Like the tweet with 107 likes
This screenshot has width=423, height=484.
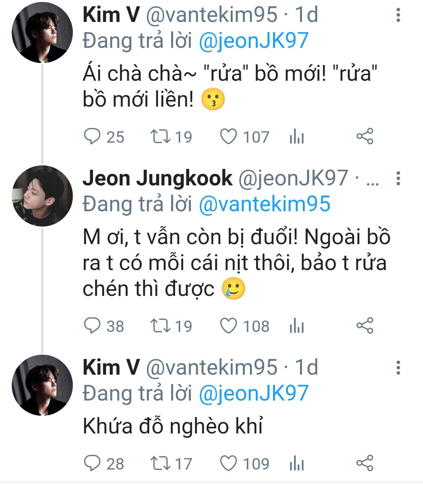(x=228, y=137)
